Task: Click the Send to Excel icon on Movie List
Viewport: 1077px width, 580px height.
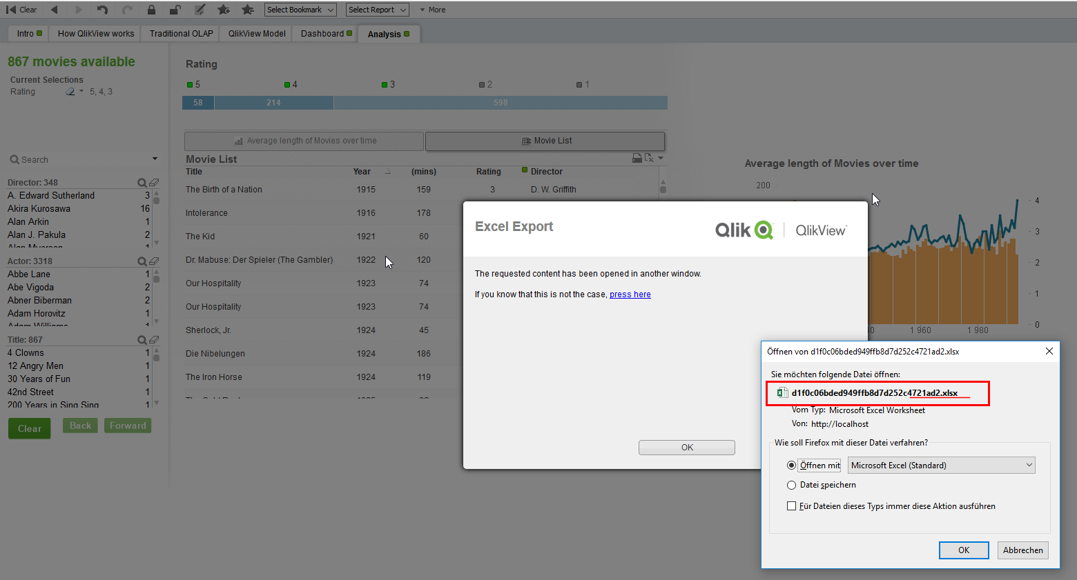Action: [x=649, y=158]
